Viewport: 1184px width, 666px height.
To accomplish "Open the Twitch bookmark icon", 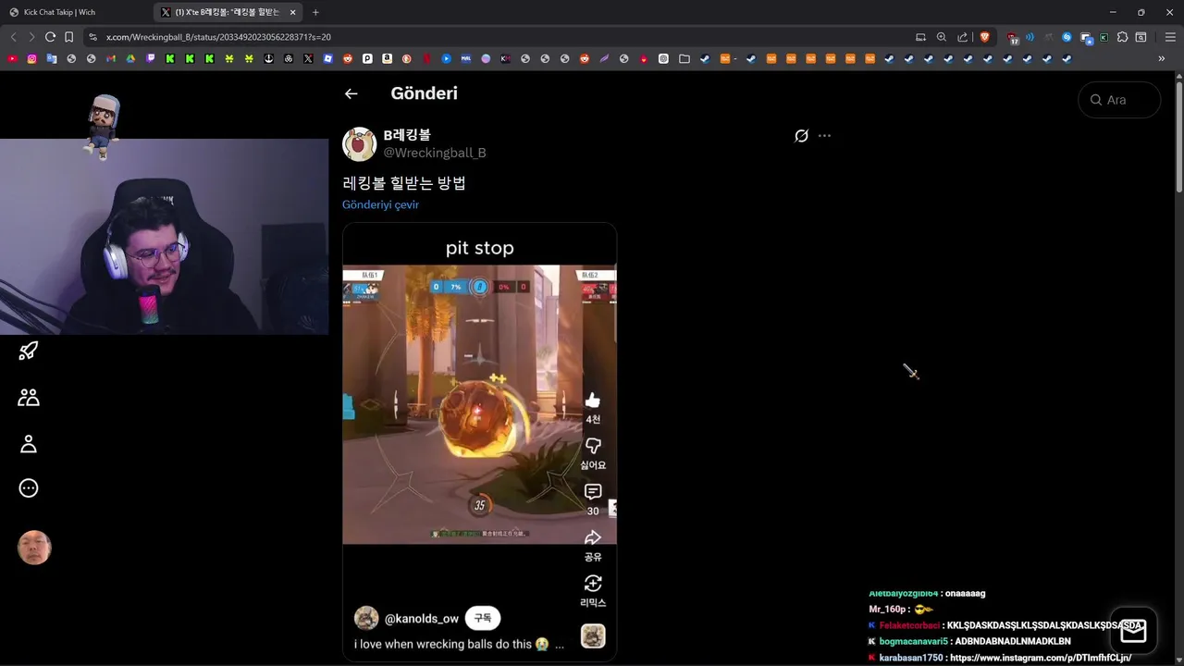I will point(151,58).
